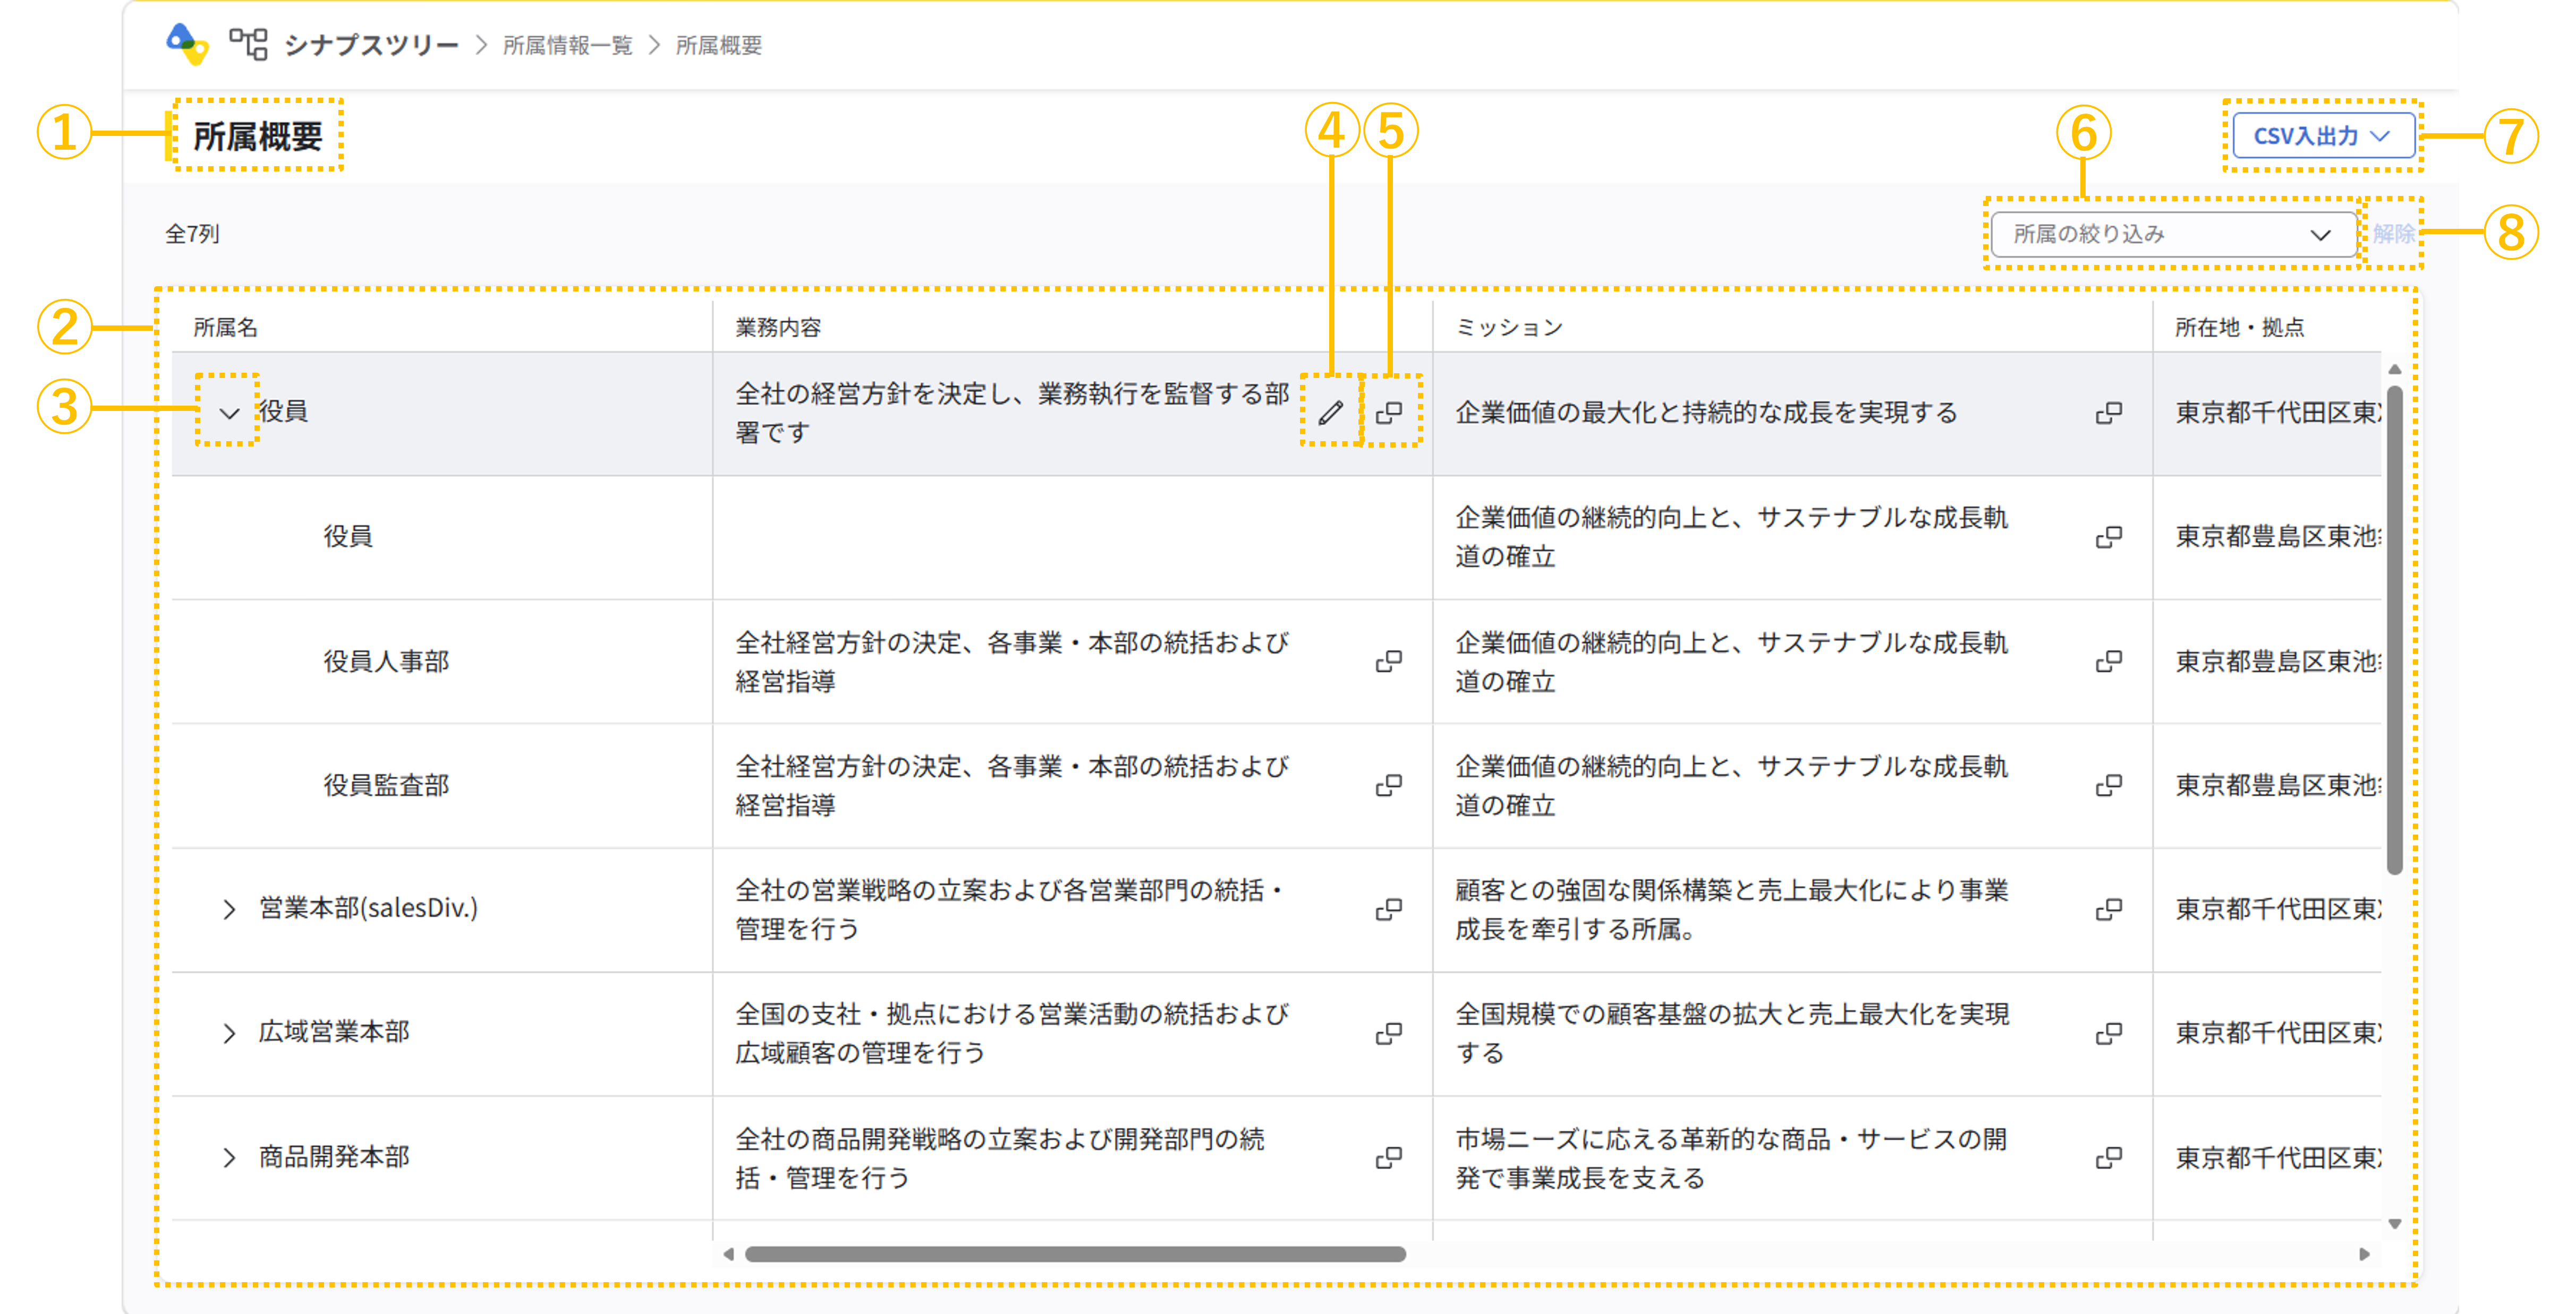Expand the 商品開発本部 row
The width and height of the screenshot is (2576, 1314).
point(229,1157)
